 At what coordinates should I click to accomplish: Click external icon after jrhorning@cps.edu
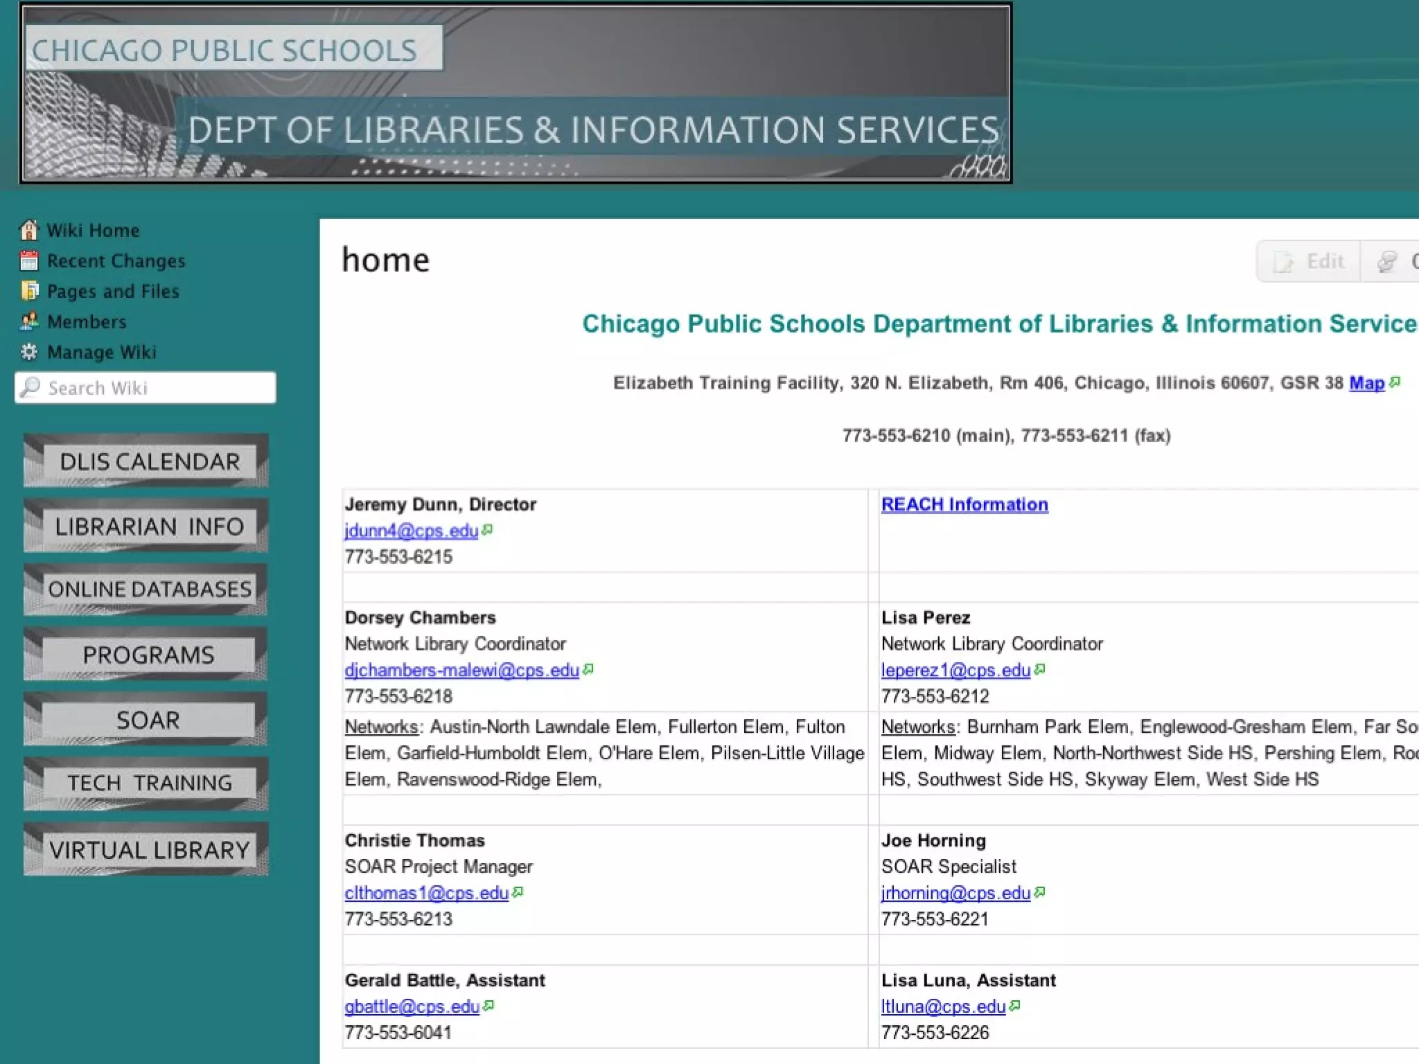[x=1039, y=893]
